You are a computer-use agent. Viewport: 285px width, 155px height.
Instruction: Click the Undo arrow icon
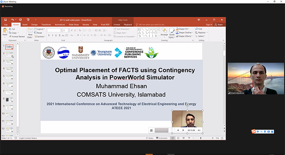tap(13, 20)
